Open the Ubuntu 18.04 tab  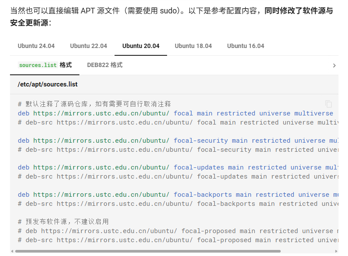[x=193, y=46]
